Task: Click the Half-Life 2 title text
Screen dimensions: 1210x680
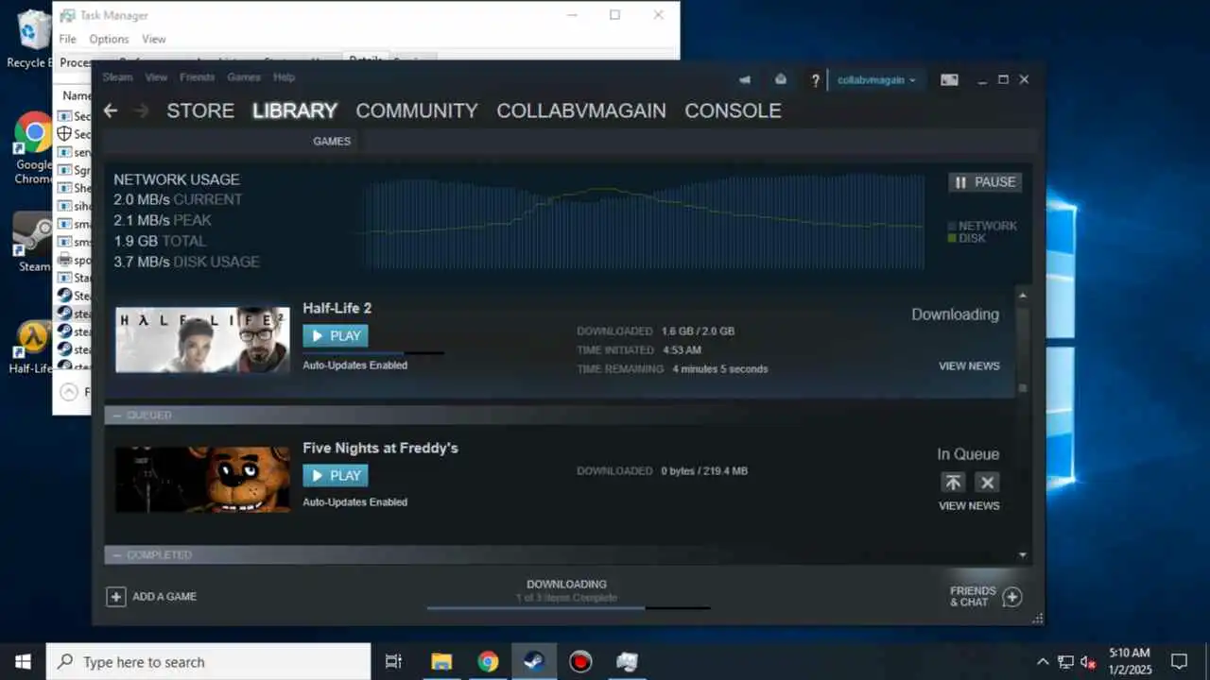Action: point(337,308)
